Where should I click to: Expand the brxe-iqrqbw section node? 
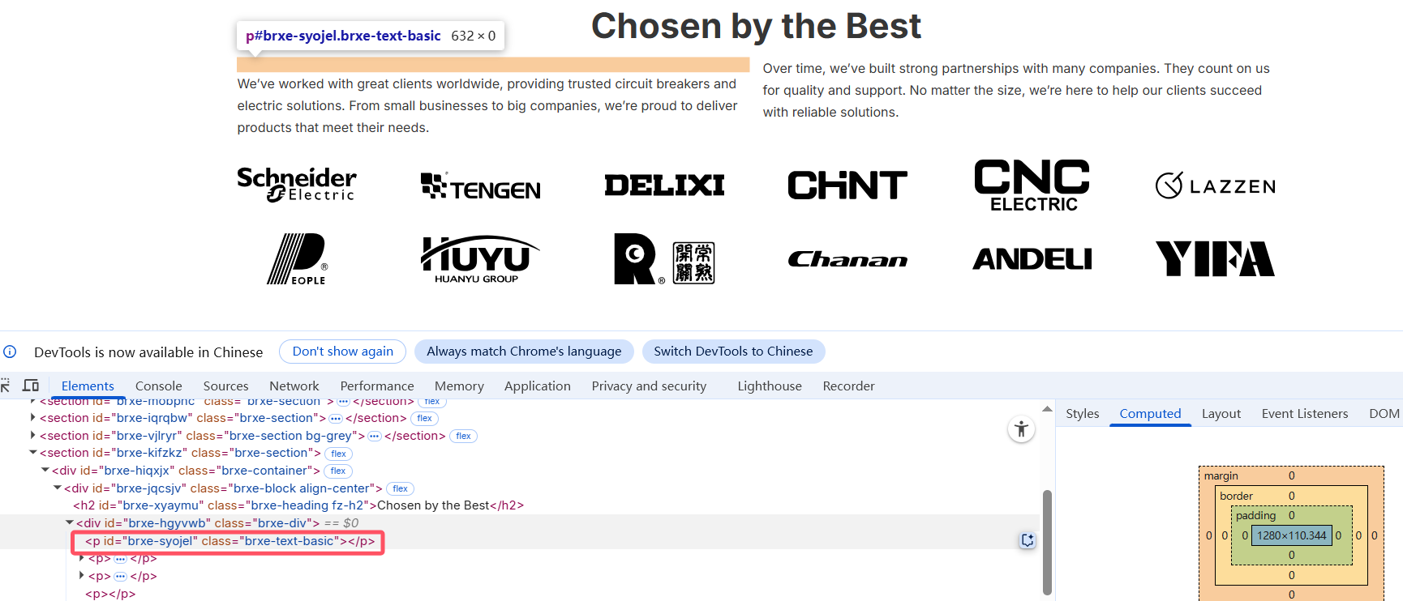[32, 418]
